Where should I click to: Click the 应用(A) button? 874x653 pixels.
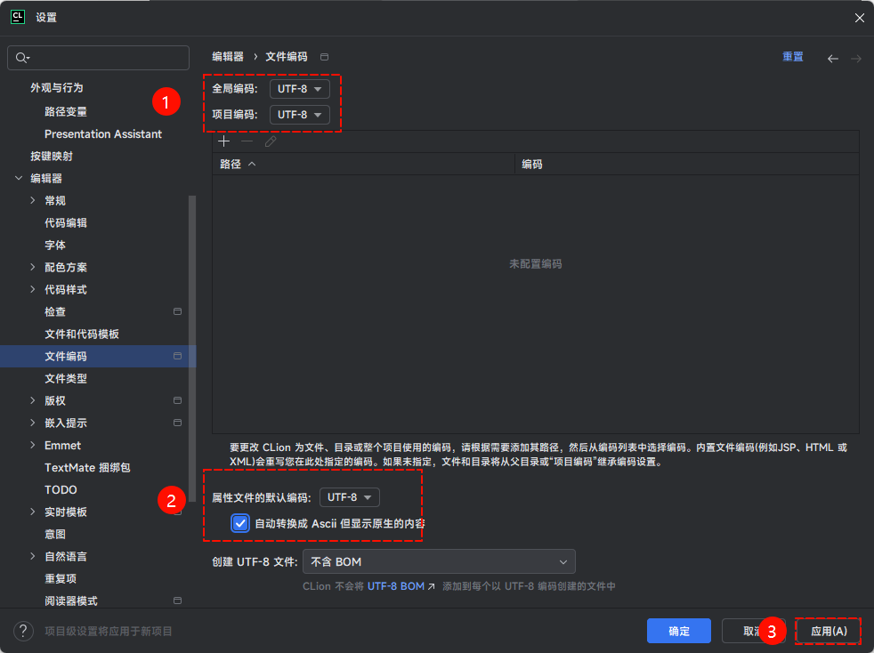(x=828, y=631)
